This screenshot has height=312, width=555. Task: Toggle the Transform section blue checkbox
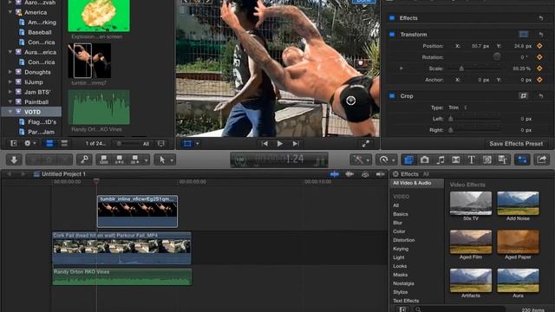tap(392, 35)
